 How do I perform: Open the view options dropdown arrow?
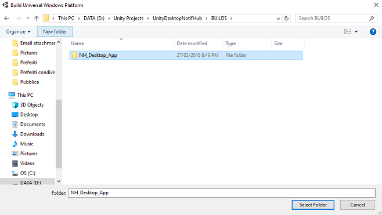356,32
